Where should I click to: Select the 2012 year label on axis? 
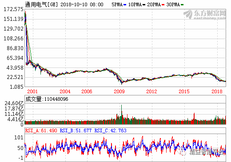151,91
